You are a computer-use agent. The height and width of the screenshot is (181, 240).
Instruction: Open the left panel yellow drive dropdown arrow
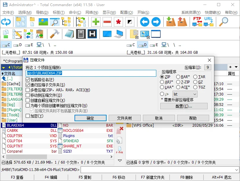click(4, 67)
